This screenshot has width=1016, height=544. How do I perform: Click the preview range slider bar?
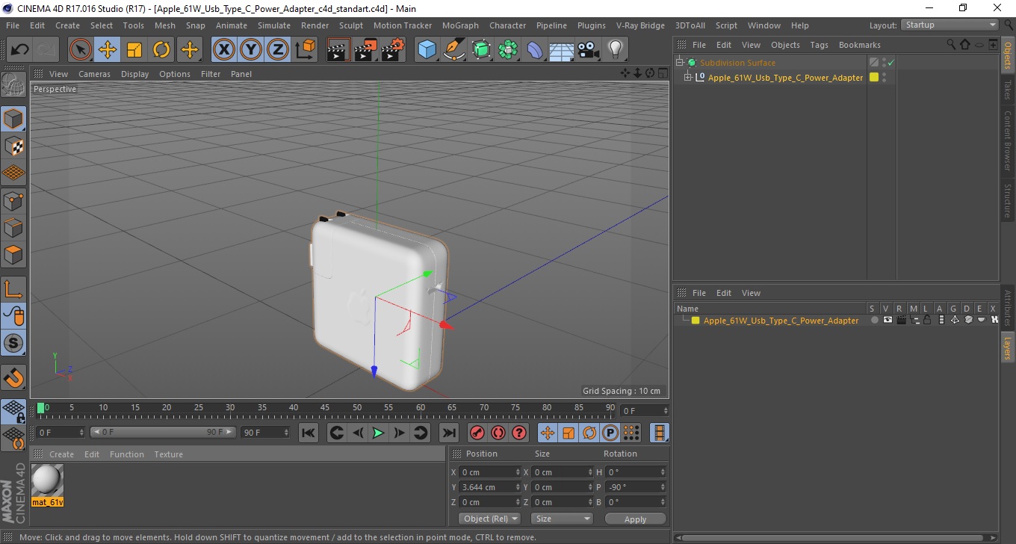pos(163,432)
